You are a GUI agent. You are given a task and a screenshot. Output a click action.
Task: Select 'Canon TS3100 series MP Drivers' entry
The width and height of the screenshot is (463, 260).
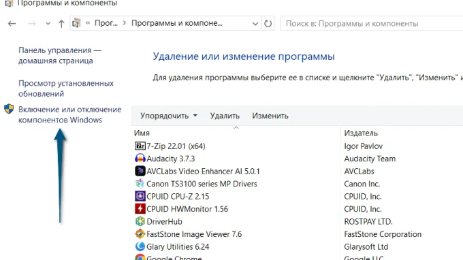click(202, 184)
